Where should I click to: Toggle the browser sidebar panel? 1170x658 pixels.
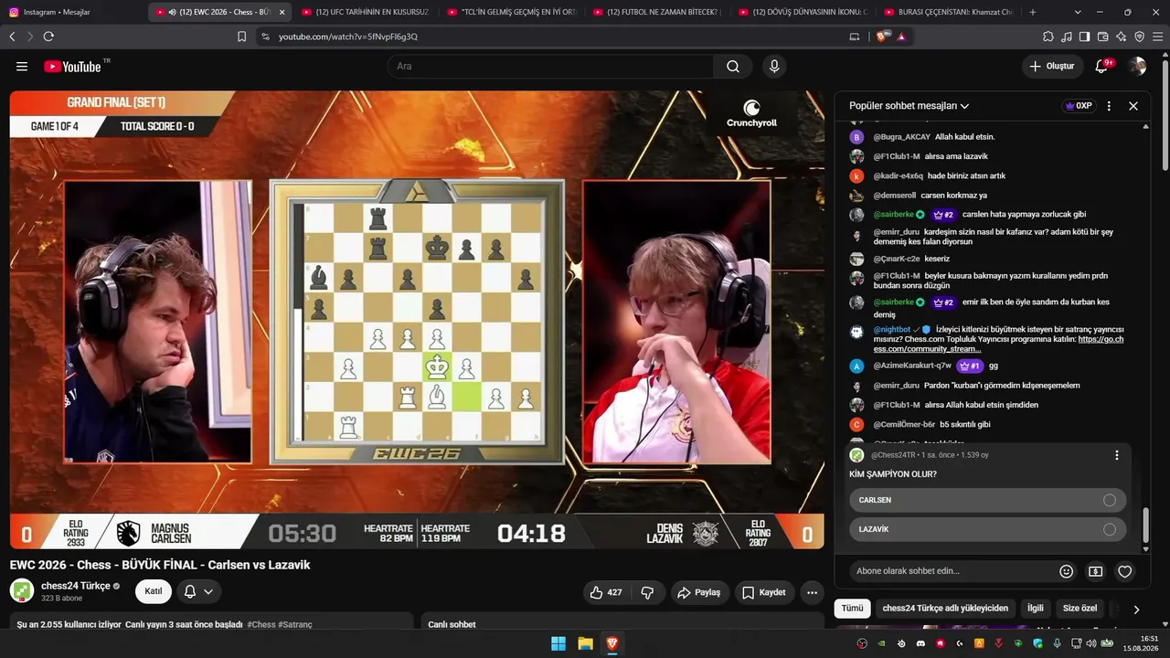pyautogui.click(x=1084, y=37)
